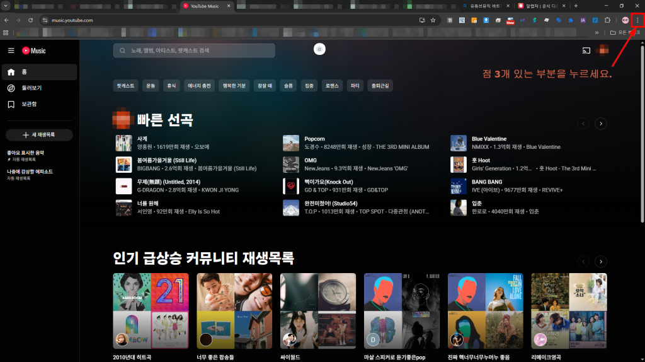Select the 팟캐스트 filter chip

coord(125,86)
